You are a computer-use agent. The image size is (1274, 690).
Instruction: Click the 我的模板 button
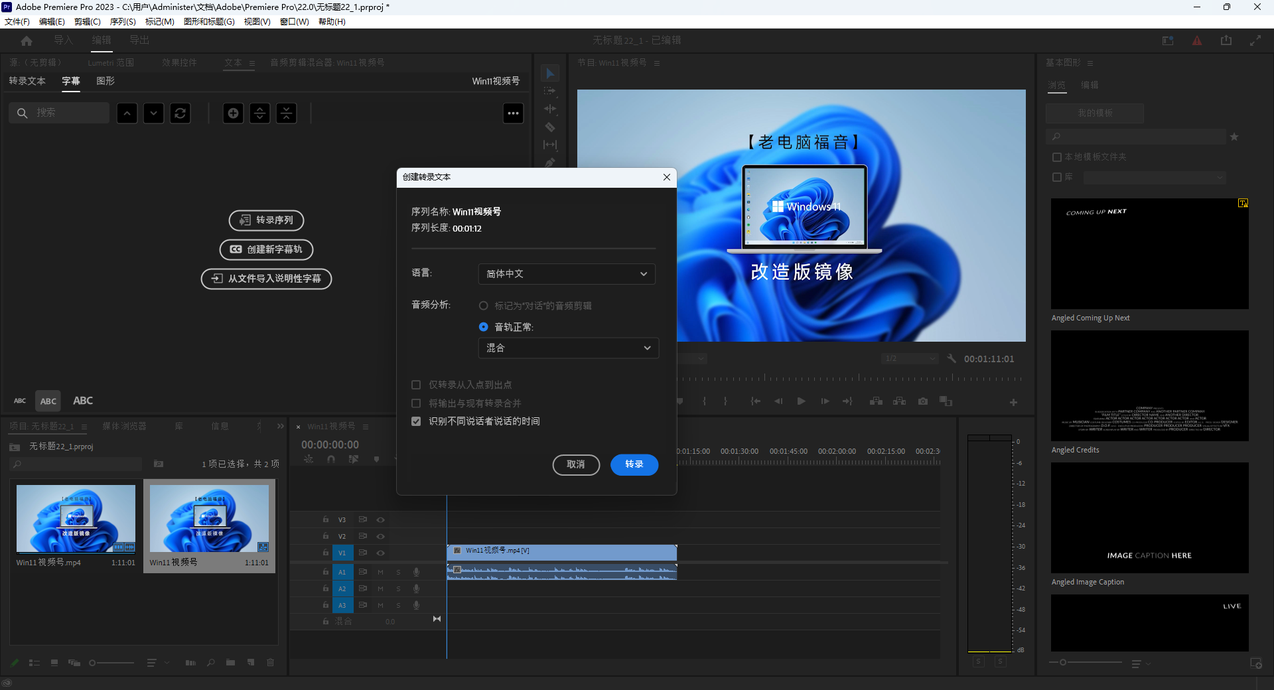(x=1095, y=113)
